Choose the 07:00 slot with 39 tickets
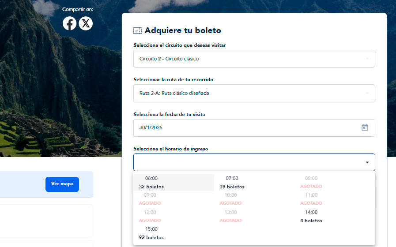Image resolution: width=396 pixels, height=247 pixels. pyautogui.click(x=232, y=182)
